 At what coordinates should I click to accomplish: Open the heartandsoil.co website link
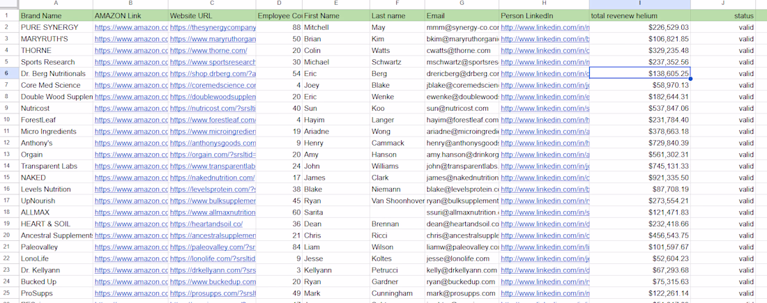pyautogui.click(x=206, y=224)
